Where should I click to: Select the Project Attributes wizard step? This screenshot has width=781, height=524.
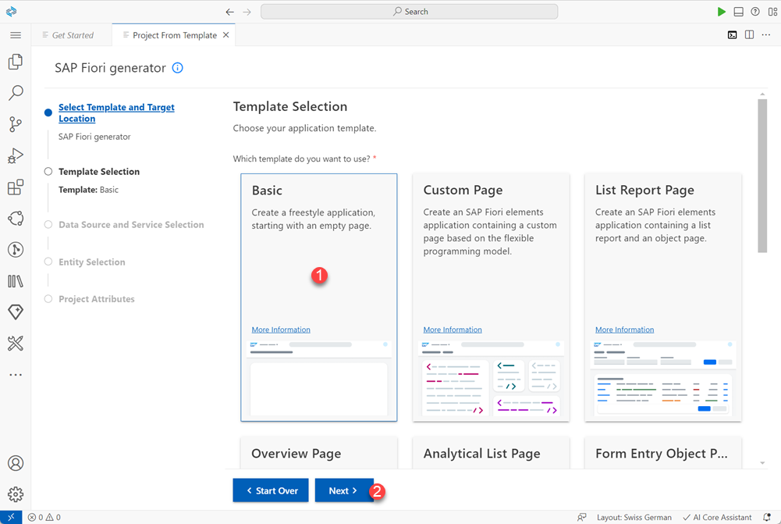pyautogui.click(x=97, y=299)
